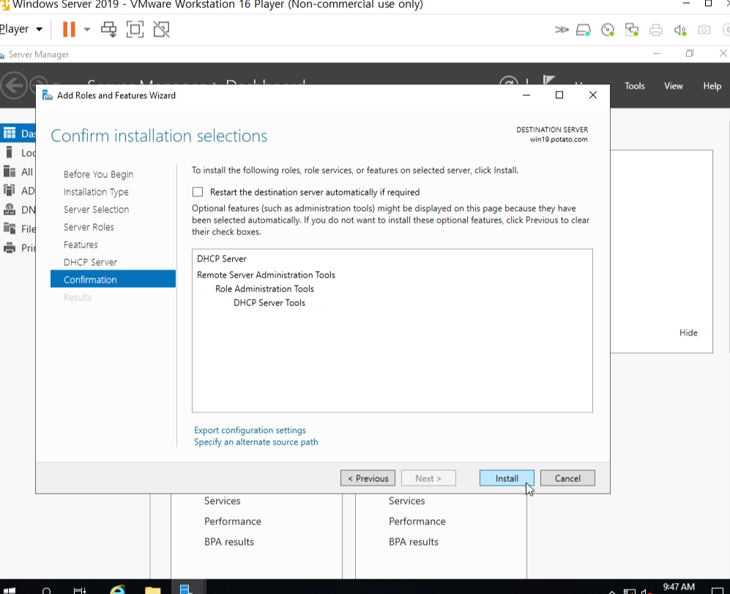730x594 pixels.
Task: Click the Install button
Action: pos(507,478)
